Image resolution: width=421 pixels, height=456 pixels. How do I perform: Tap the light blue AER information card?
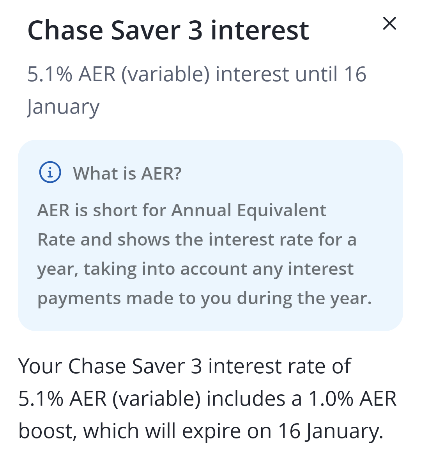pos(210,235)
